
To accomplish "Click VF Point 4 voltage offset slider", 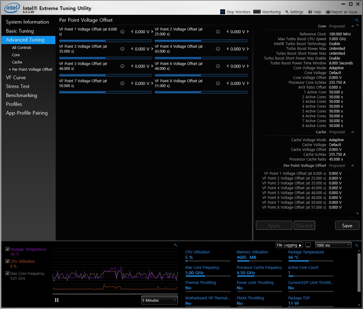I will (x=201, y=58).
